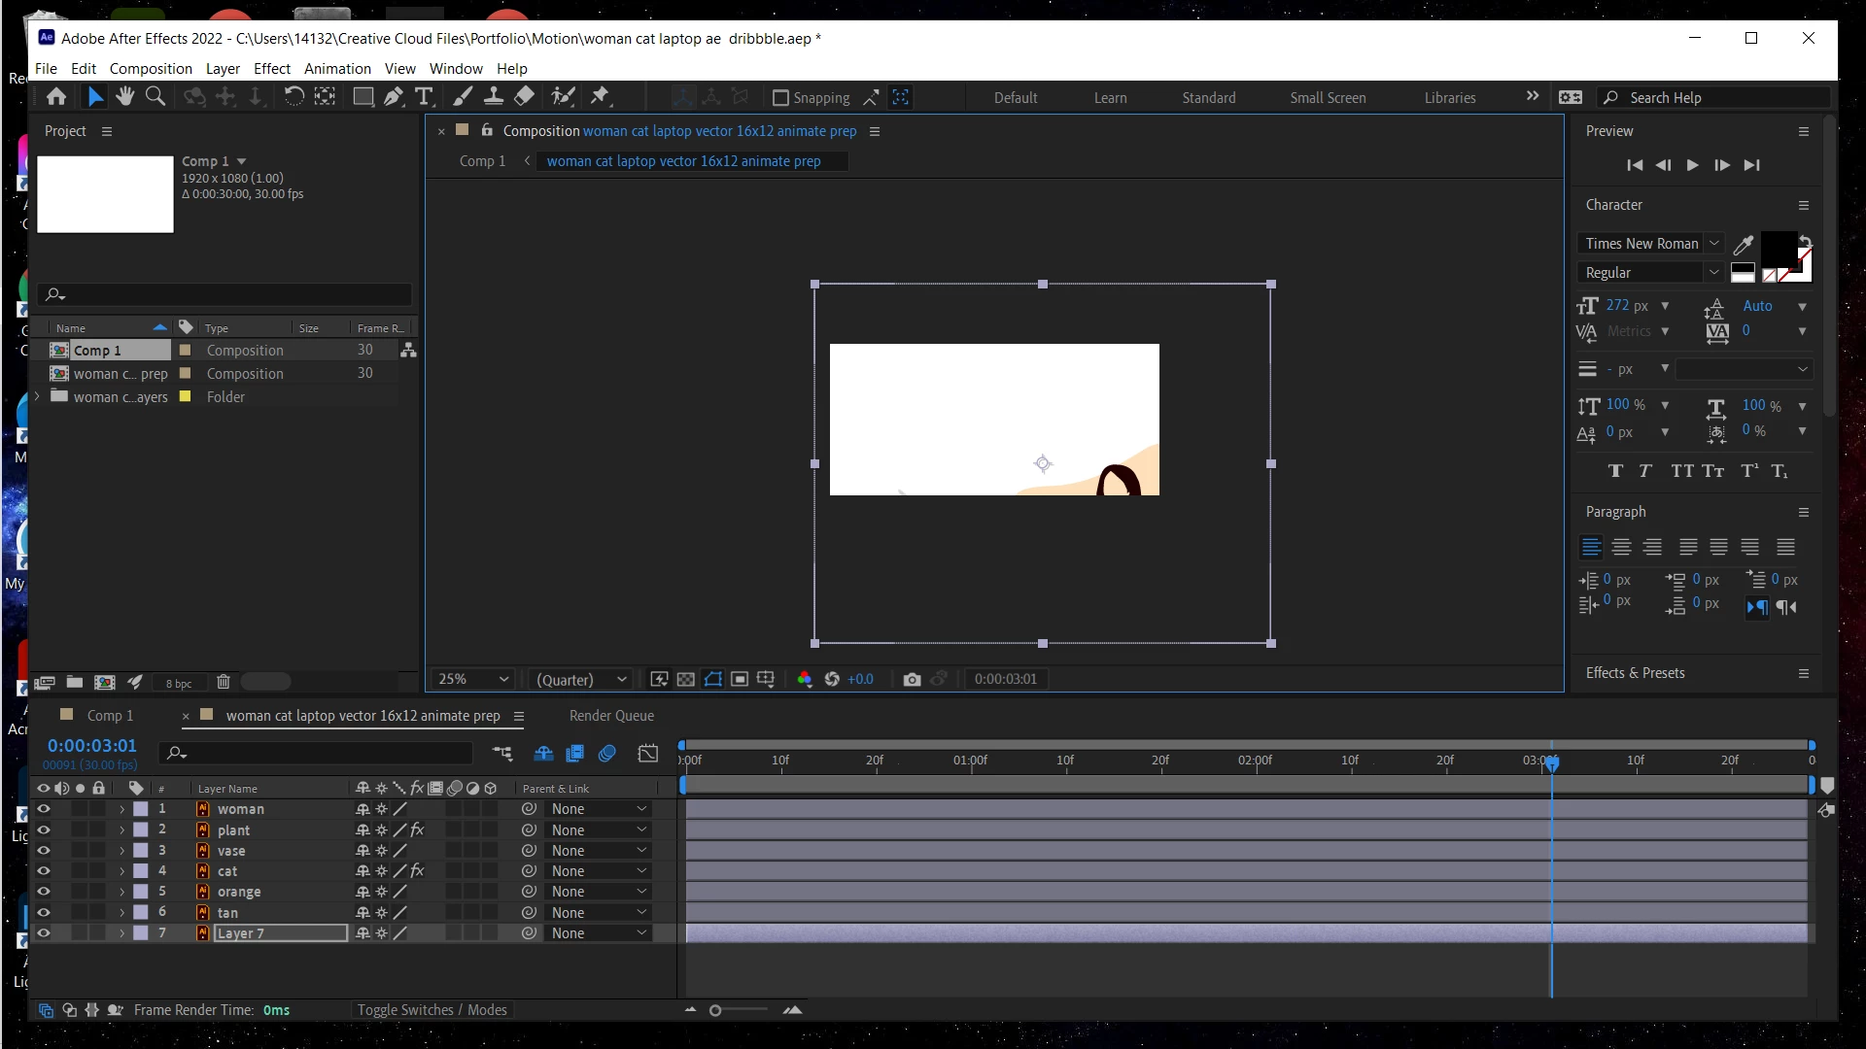Click the Rotation tool icon
This screenshot has height=1049, width=1866.
pyautogui.click(x=294, y=96)
